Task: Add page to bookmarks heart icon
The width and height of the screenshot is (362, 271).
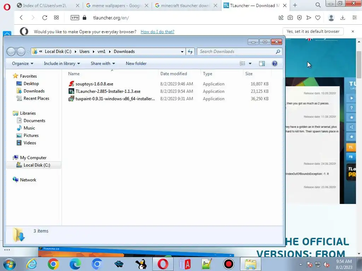Action: [x=318, y=18]
